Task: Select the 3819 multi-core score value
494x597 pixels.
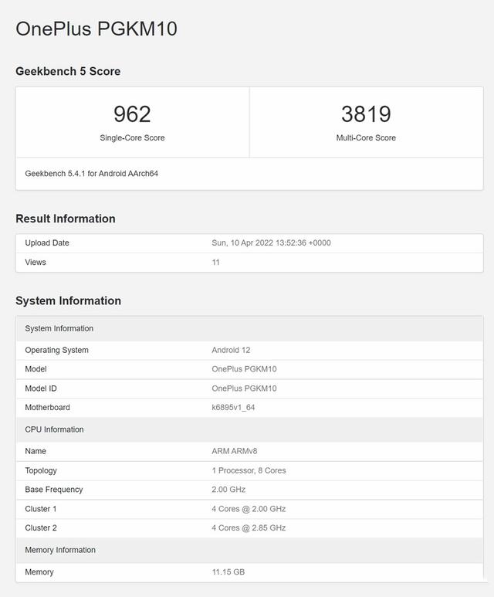Action: click(x=366, y=114)
